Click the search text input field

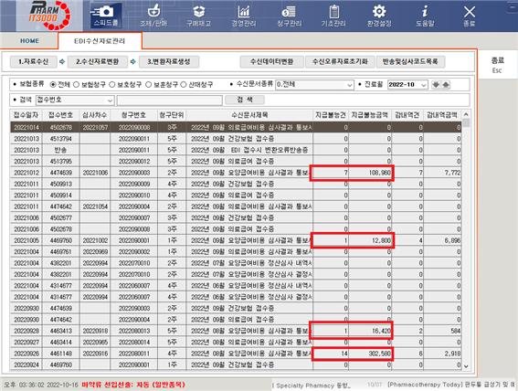point(170,100)
